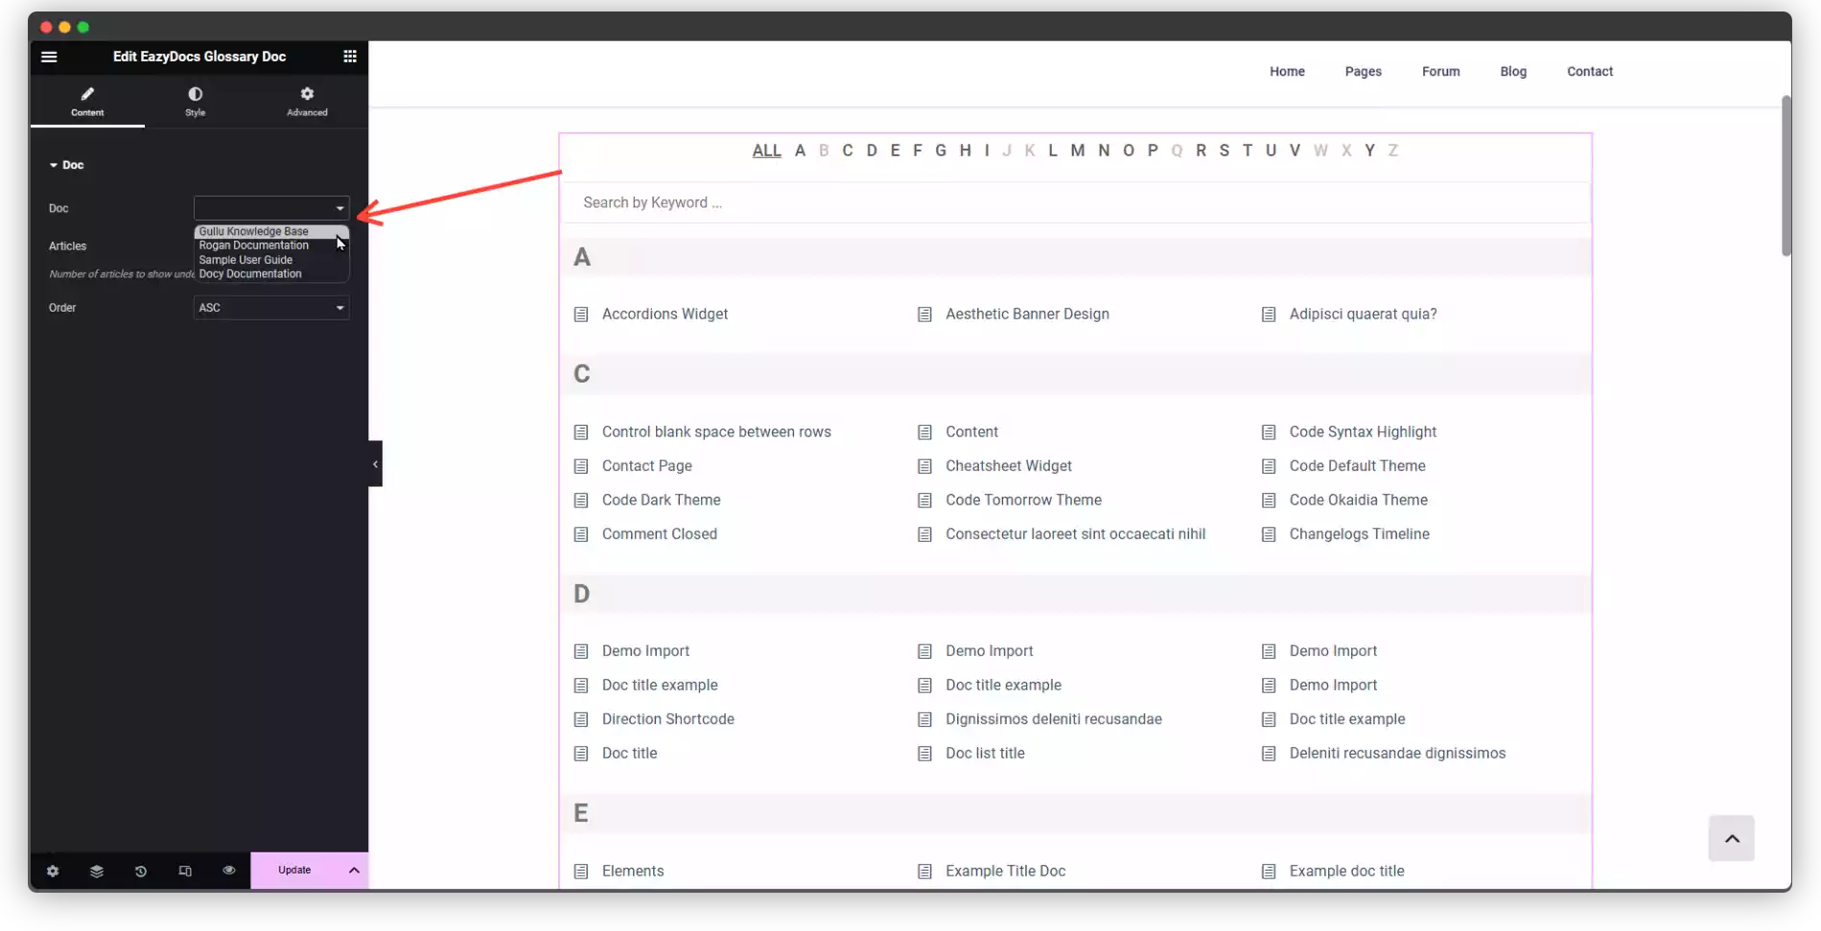View revision History via clock icon
1821x931 pixels.
pos(140,871)
